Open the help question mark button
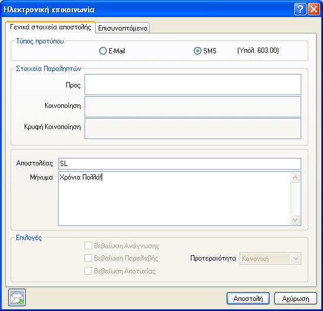 click(300, 9)
